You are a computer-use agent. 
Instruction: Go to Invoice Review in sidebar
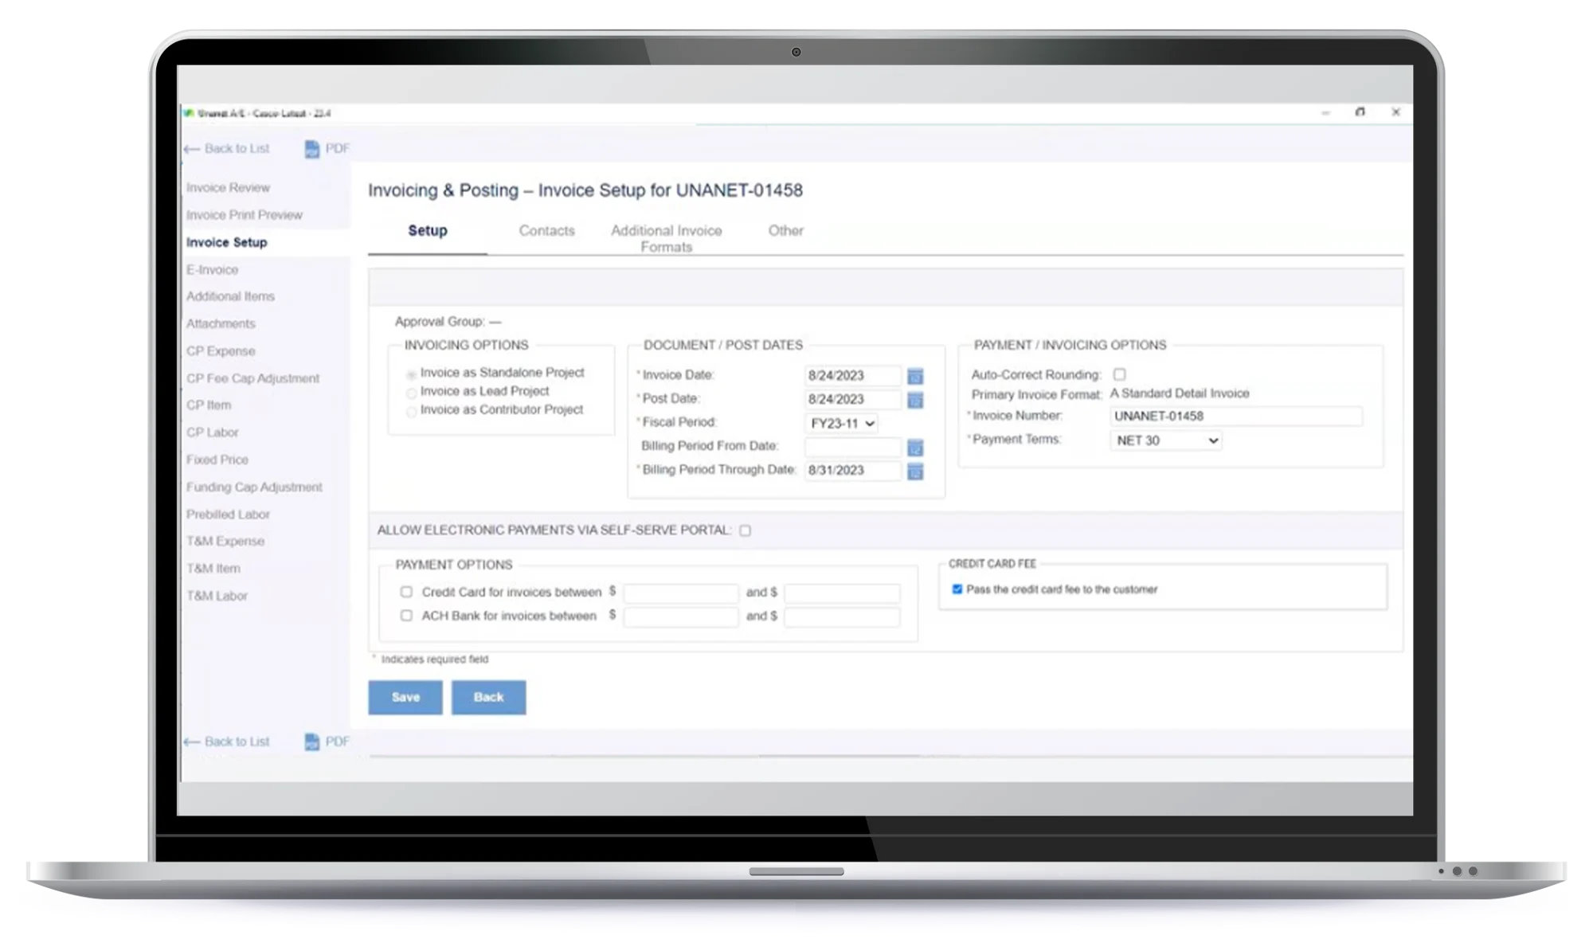click(228, 188)
